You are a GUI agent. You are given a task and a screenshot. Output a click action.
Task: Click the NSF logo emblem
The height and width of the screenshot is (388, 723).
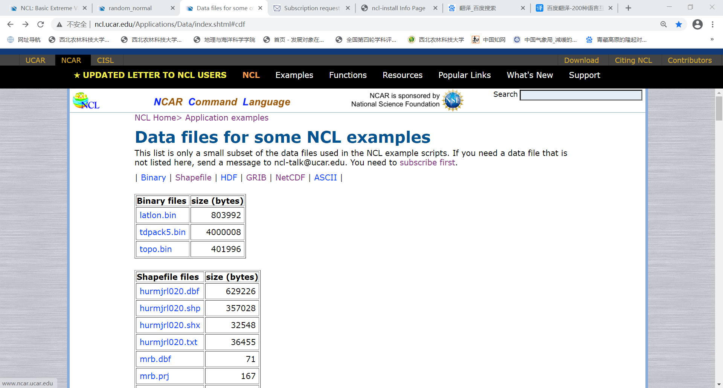(452, 100)
